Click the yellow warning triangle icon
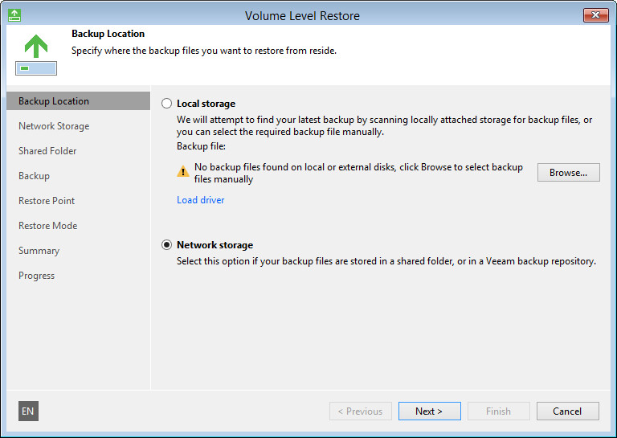617x438 pixels. [184, 170]
